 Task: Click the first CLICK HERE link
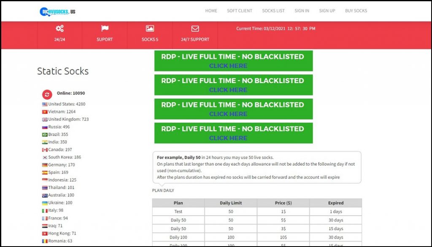[228, 66]
